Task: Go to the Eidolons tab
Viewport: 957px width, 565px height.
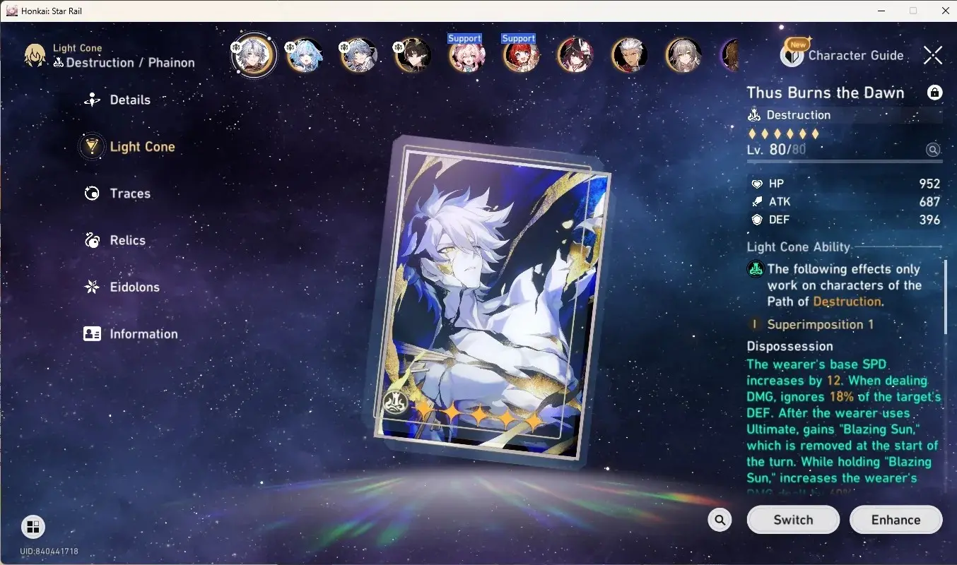Action: click(x=122, y=287)
